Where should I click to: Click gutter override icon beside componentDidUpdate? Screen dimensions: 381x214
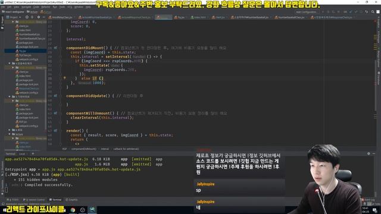tap(55, 96)
